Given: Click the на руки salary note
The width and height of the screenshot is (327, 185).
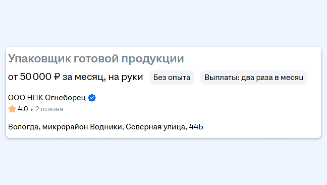Looking at the screenshot, I should pos(126,78).
